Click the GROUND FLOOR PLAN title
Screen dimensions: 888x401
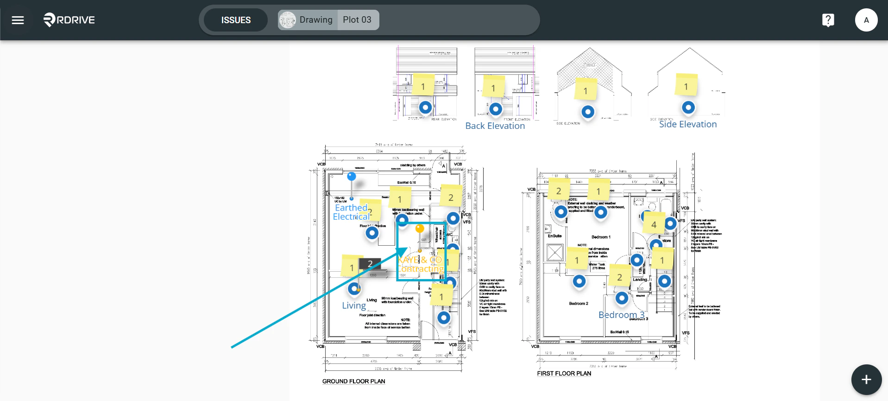(x=354, y=382)
